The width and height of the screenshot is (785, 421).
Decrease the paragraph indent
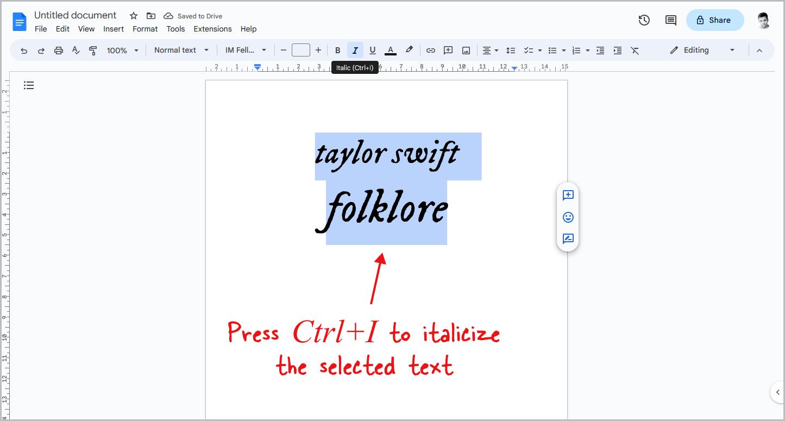point(600,51)
